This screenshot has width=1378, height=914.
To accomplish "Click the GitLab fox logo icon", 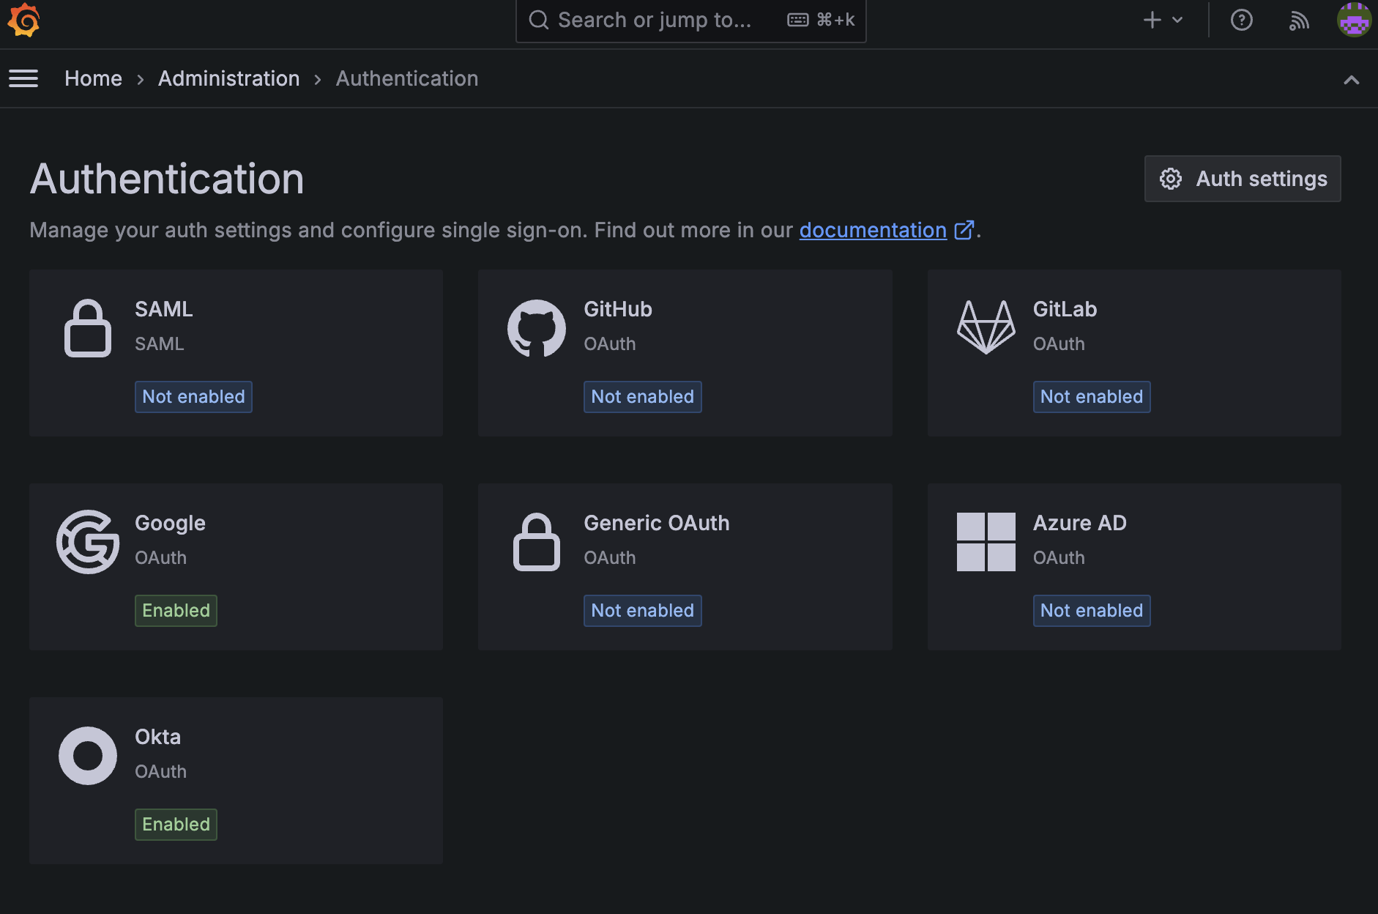I will [986, 328].
